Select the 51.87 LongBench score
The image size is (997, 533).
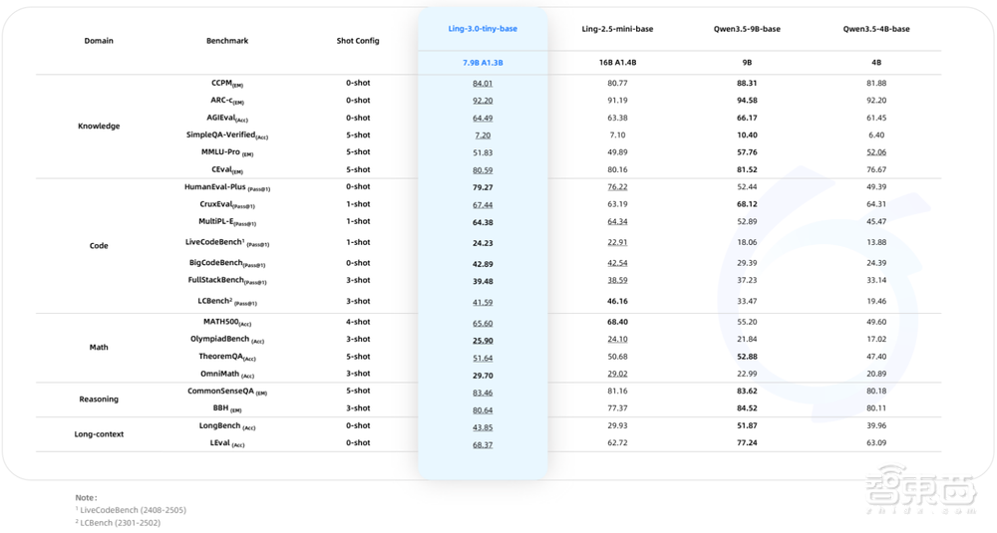point(747,425)
